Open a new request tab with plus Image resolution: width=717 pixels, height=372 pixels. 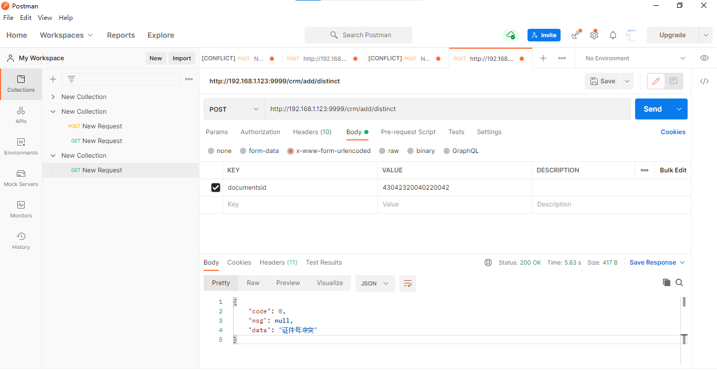(543, 58)
